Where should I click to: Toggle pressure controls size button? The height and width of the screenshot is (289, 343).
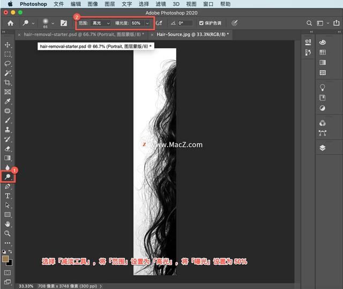click(235, 23)
